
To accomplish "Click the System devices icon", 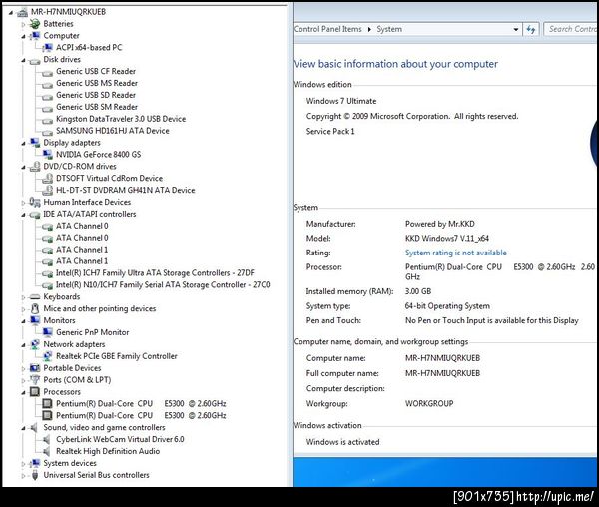I will coord(35,463).
